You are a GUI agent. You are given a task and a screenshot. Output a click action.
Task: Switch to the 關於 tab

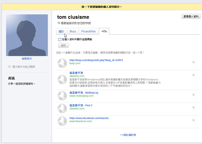point(61,31)
